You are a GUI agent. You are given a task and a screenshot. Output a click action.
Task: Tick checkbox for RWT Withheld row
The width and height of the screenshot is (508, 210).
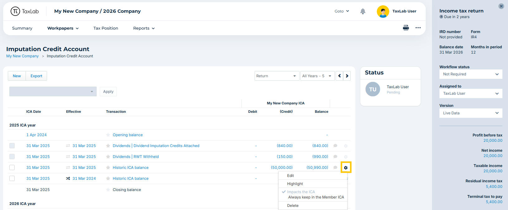coord(12,157)
